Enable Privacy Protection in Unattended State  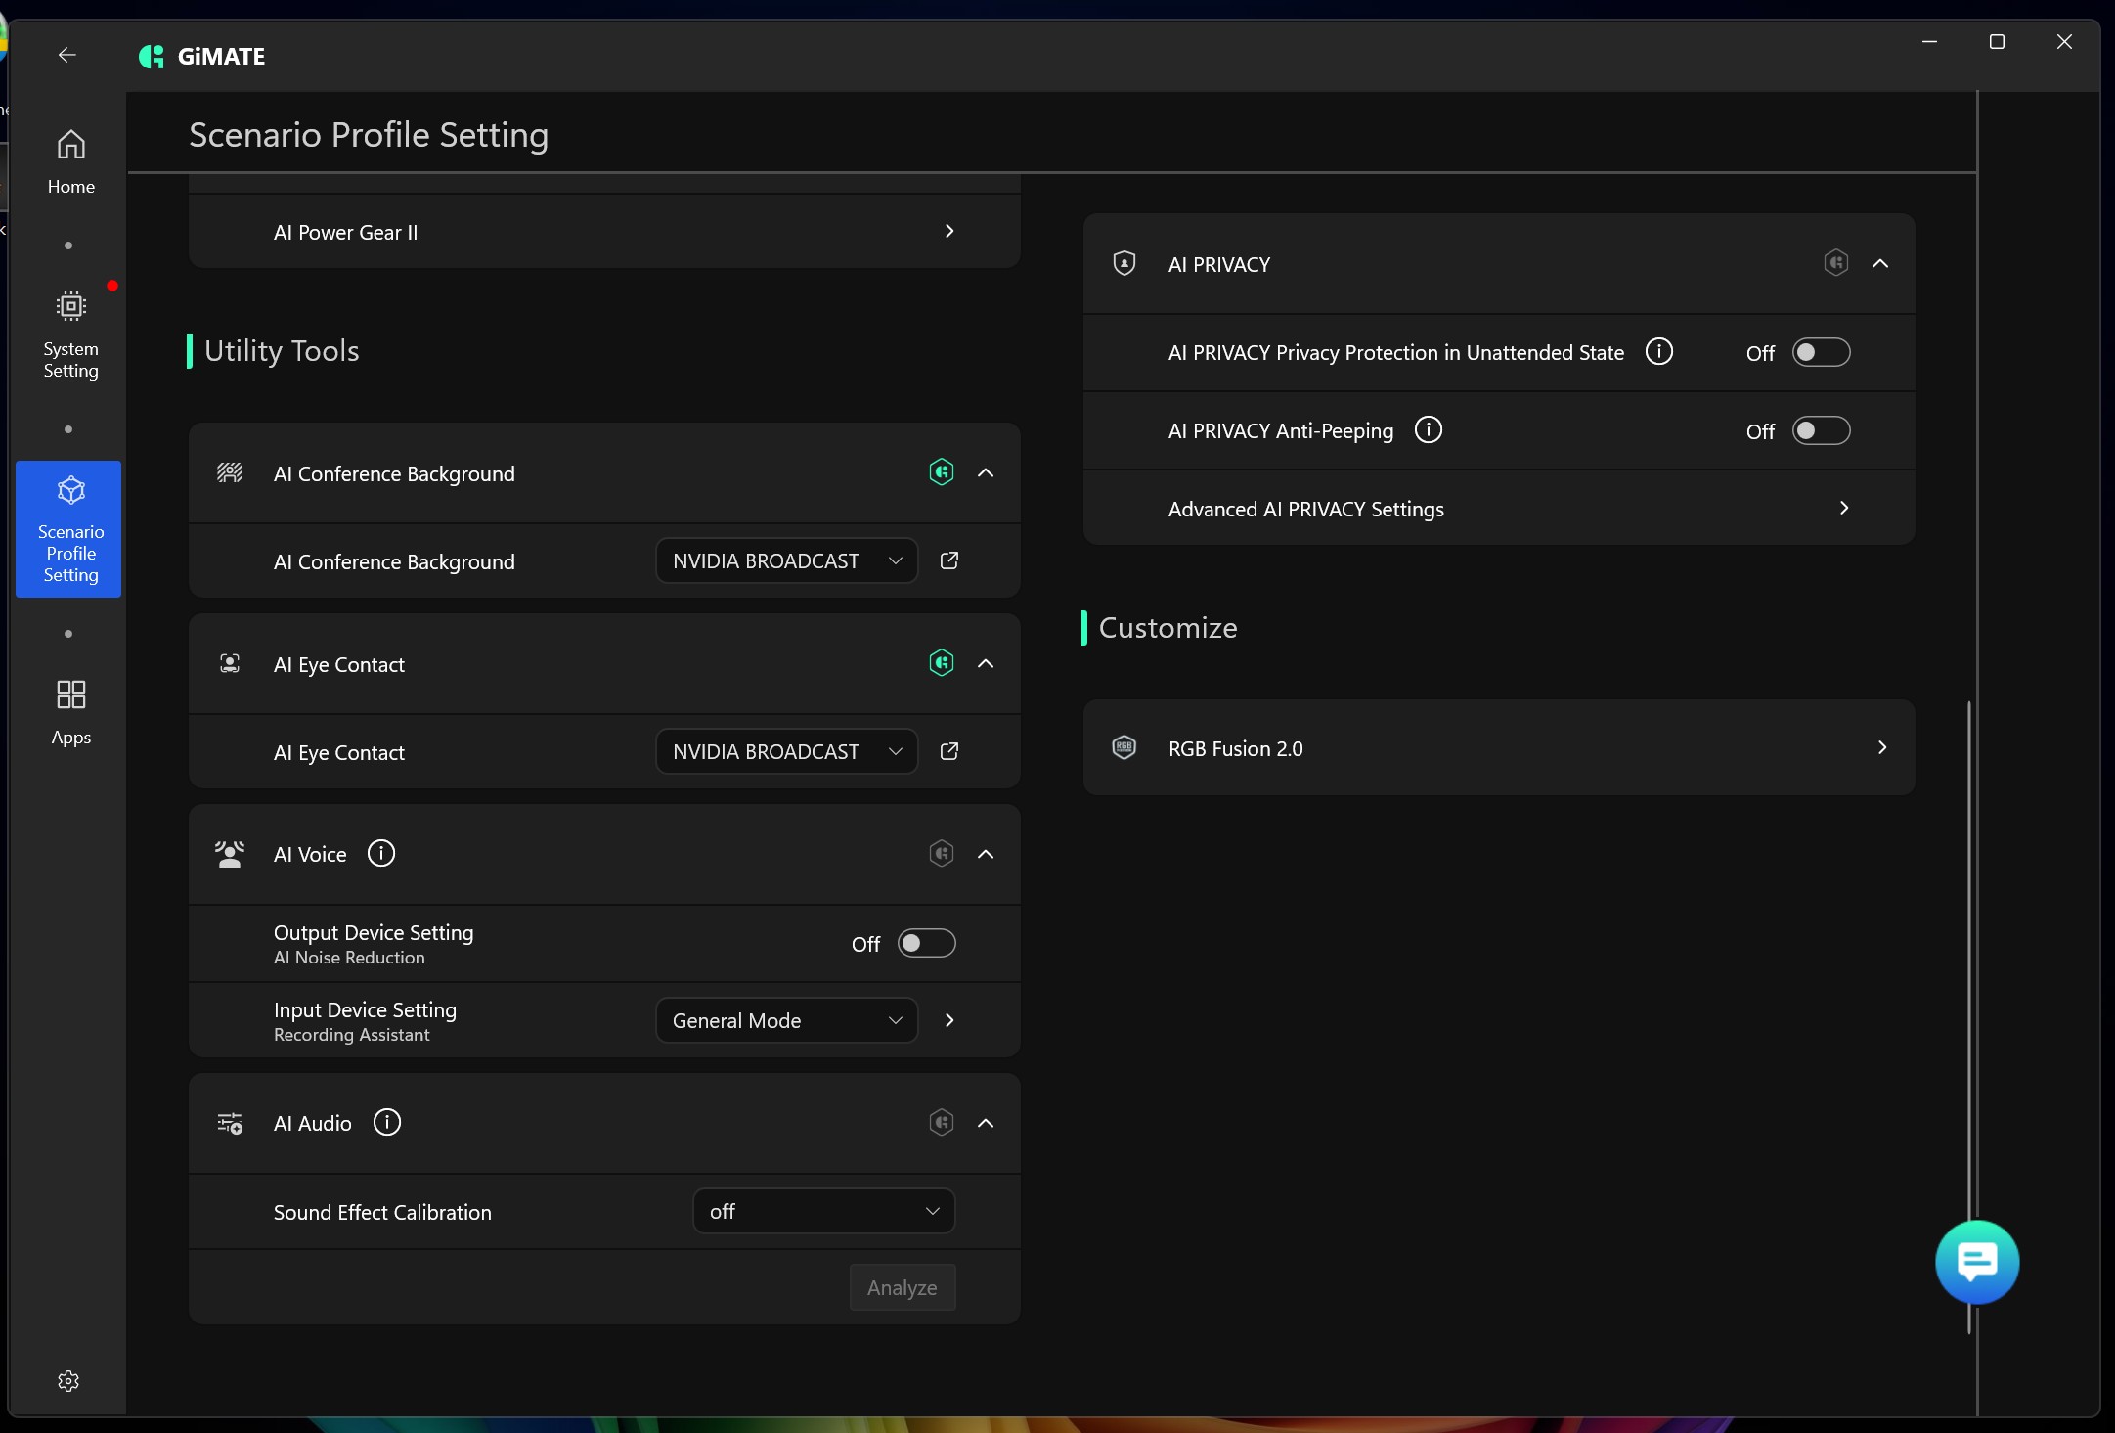coord(1820,352)
